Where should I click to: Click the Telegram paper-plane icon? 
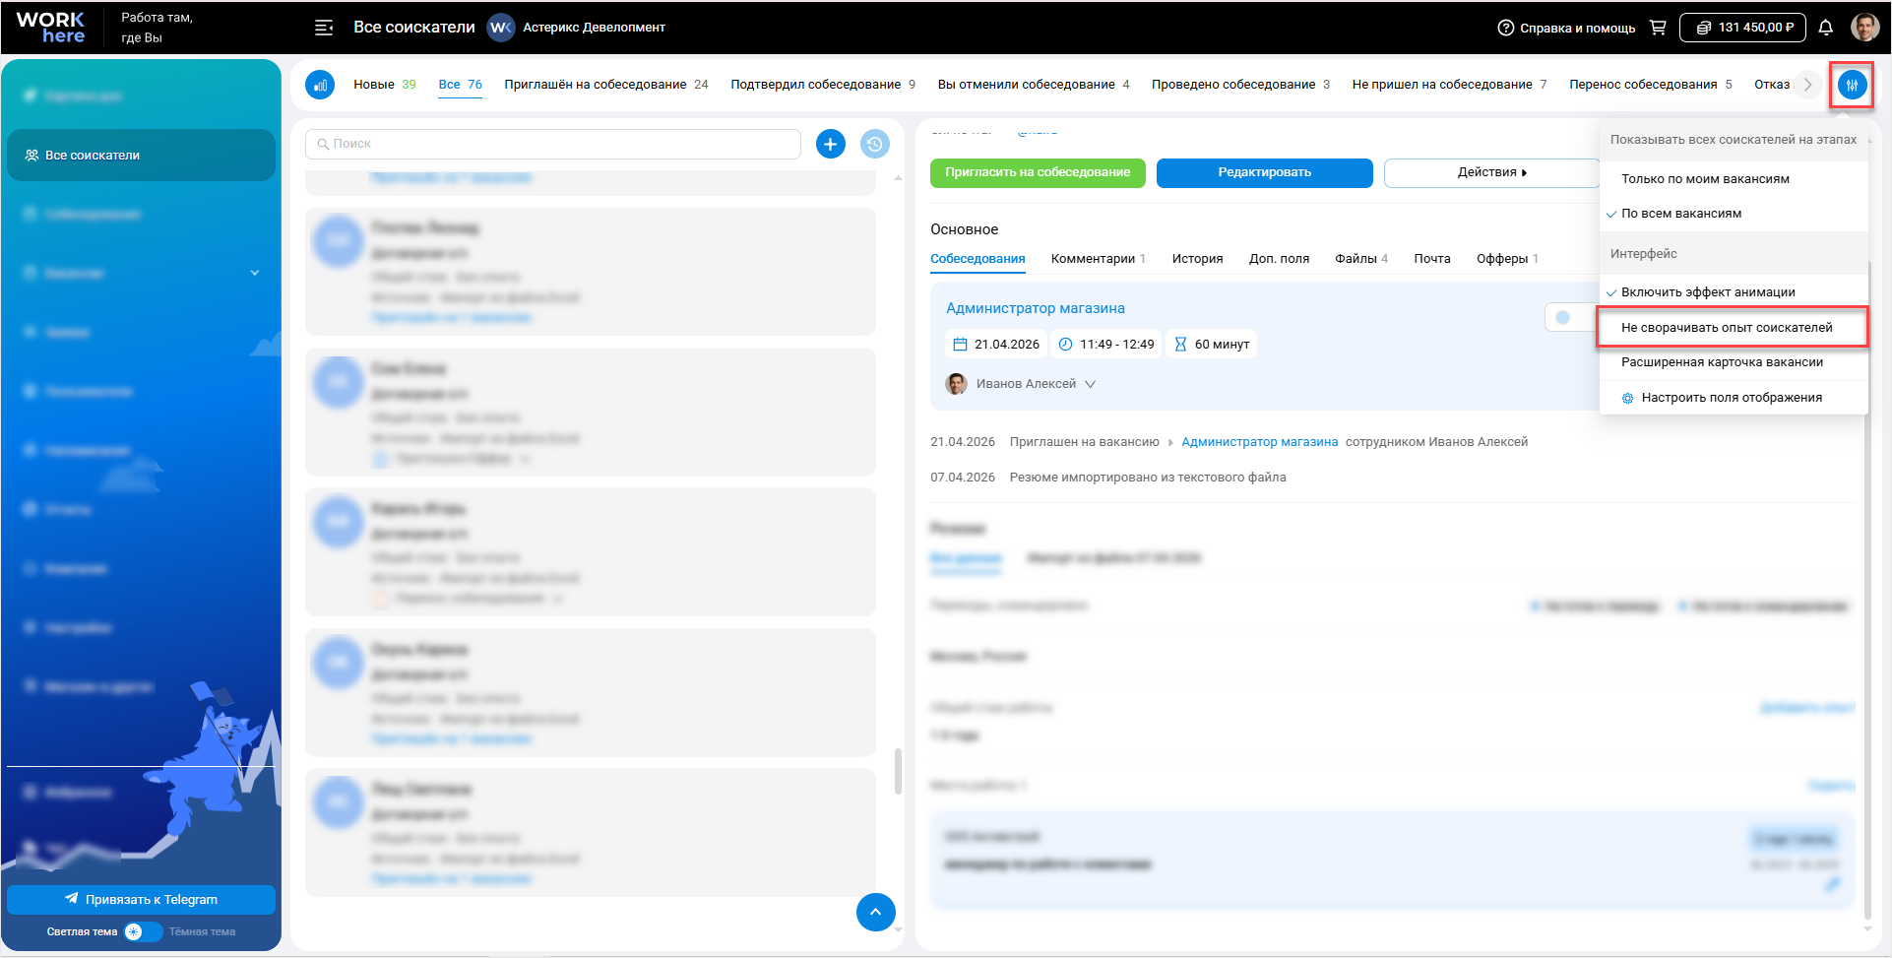pyautogui.click(x=72, y=899)
